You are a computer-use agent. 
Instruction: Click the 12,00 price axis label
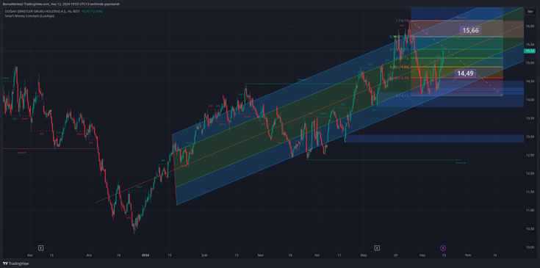(x=530, y=173)
